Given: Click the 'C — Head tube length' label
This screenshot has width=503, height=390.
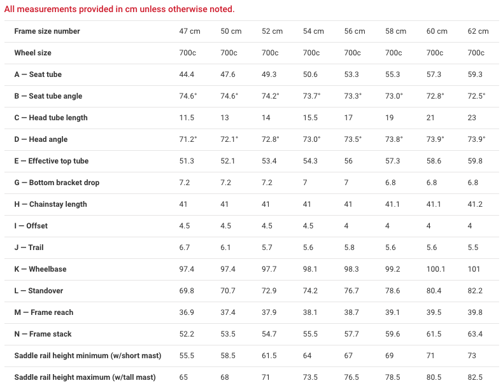Looking at the screenshot, I should click(x=51, y=118).
